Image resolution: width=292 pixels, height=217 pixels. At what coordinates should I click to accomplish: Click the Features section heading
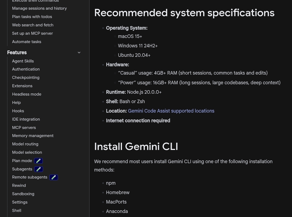click(x=17, y=52)
